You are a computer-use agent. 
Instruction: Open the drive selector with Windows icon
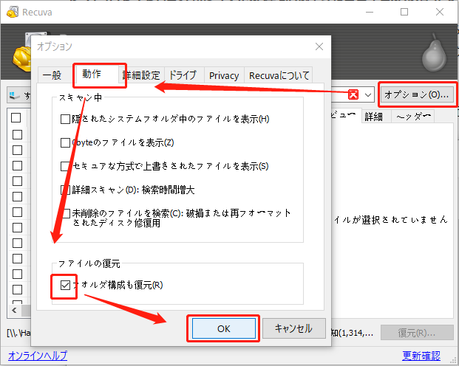click(x=18, y=95)
